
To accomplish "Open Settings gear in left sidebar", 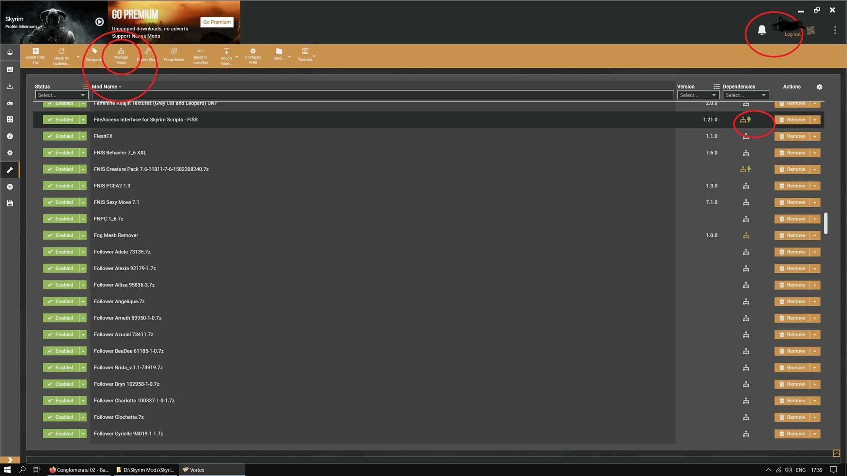I will coord(10,153).
